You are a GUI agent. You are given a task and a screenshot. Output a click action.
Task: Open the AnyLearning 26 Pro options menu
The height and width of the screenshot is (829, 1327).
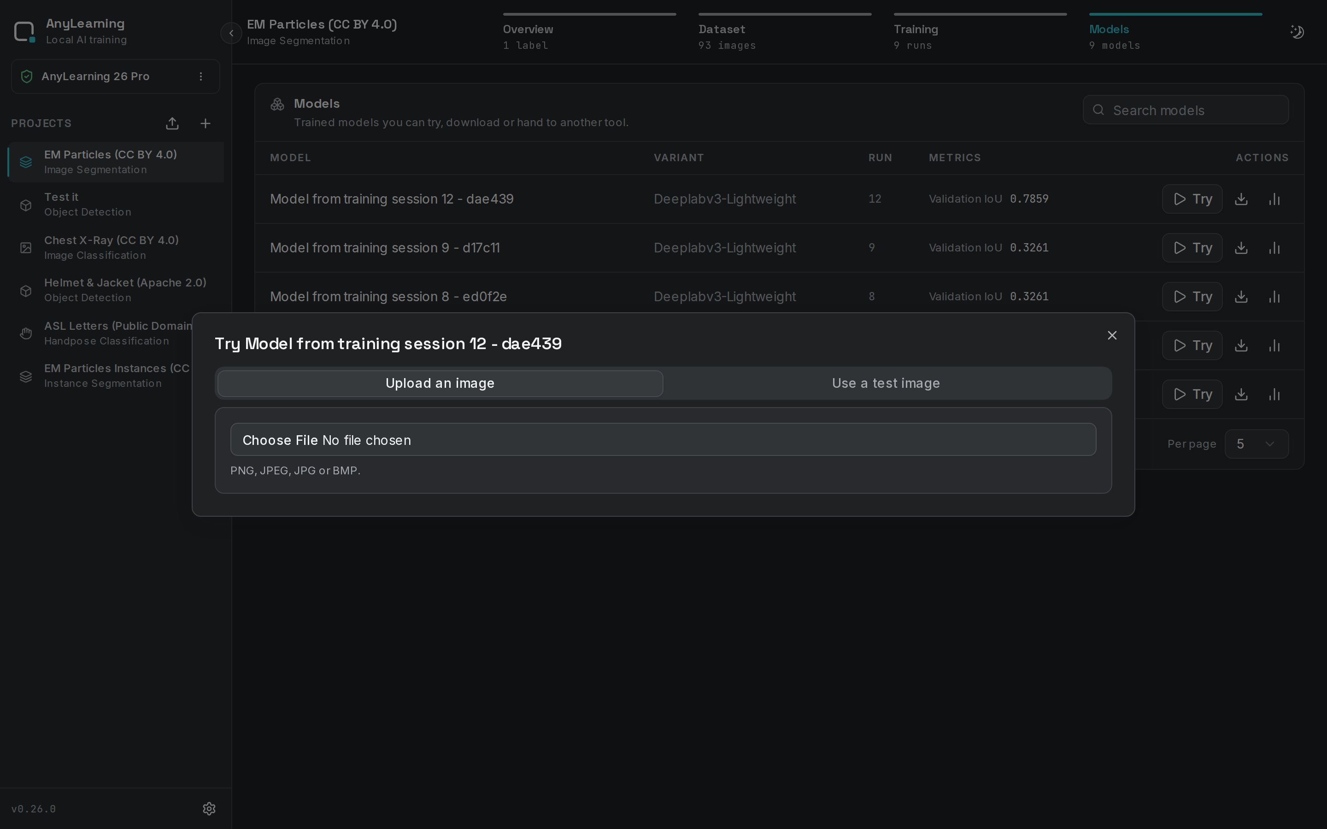coord(201,76)
